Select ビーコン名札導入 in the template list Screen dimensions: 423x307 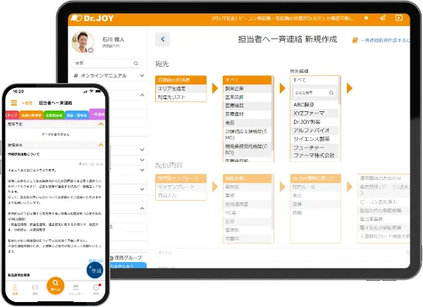point(384,202)
